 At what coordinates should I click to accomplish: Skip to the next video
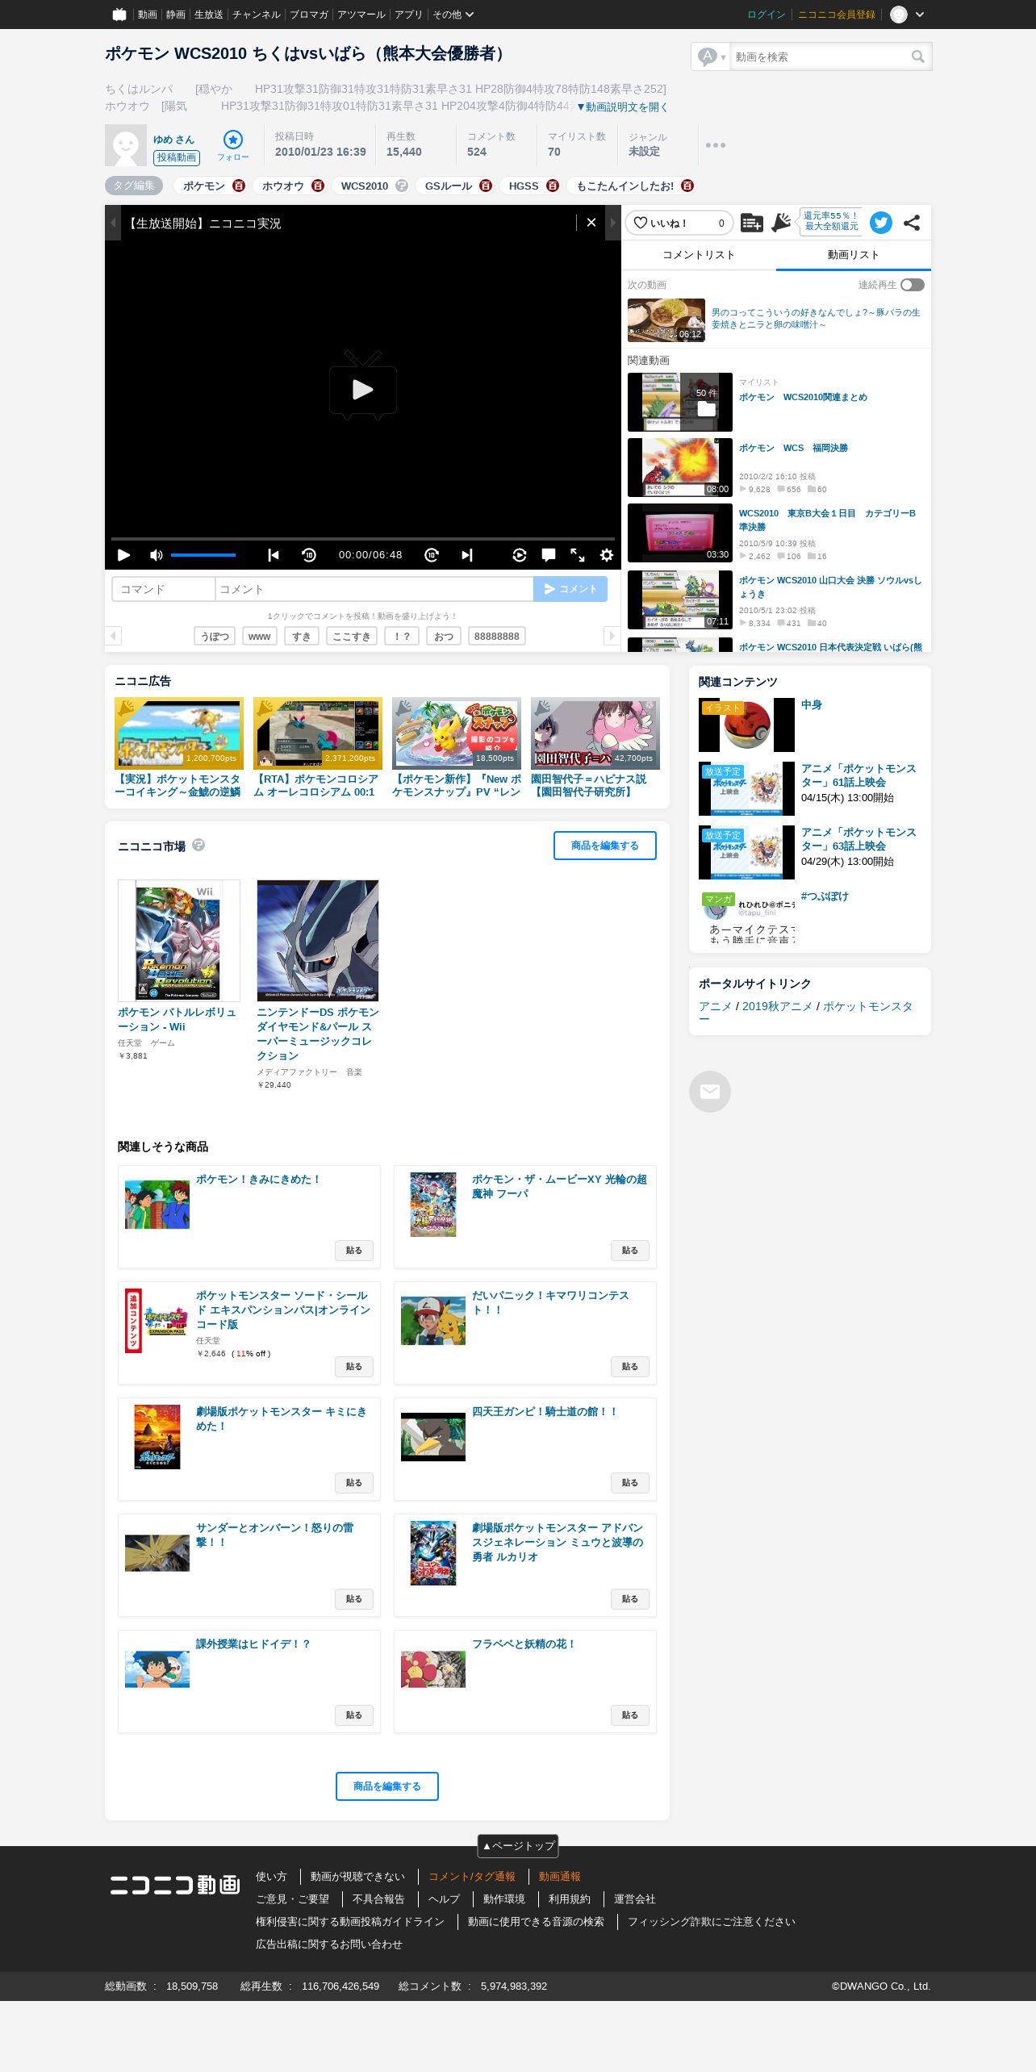[x=467, y=555]
